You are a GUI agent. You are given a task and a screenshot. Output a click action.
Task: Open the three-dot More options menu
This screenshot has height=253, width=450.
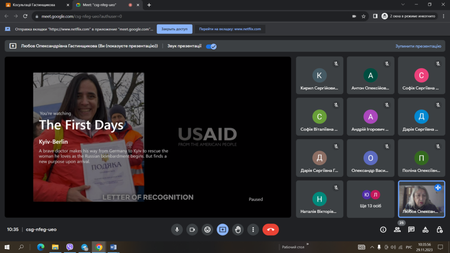[x=253, y=229]
